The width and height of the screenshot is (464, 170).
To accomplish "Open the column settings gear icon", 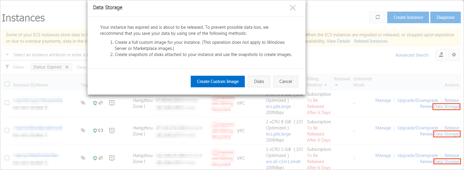I will tap(454, 55).
